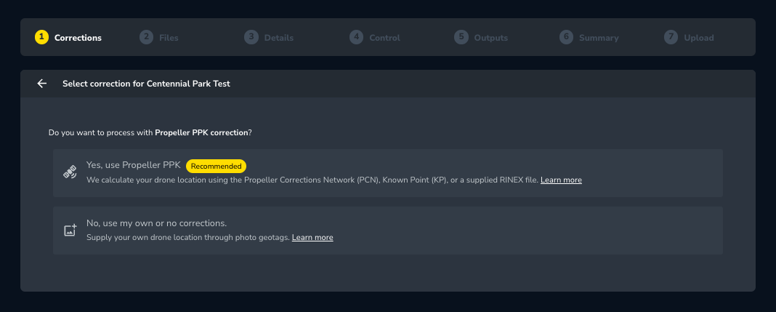Viewport: 776px width, 312px height.
Task: Click the step 1 number circle
Action: coord(41,37)
